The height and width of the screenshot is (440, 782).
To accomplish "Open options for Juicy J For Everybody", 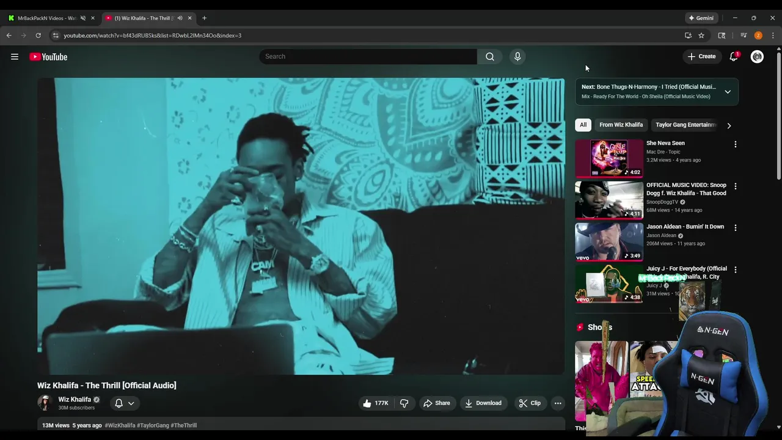I will point(735,269).
